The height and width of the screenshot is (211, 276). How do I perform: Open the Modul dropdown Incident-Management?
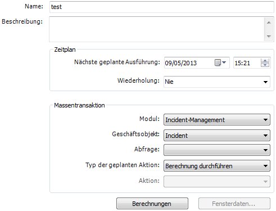tap(217, 120)
